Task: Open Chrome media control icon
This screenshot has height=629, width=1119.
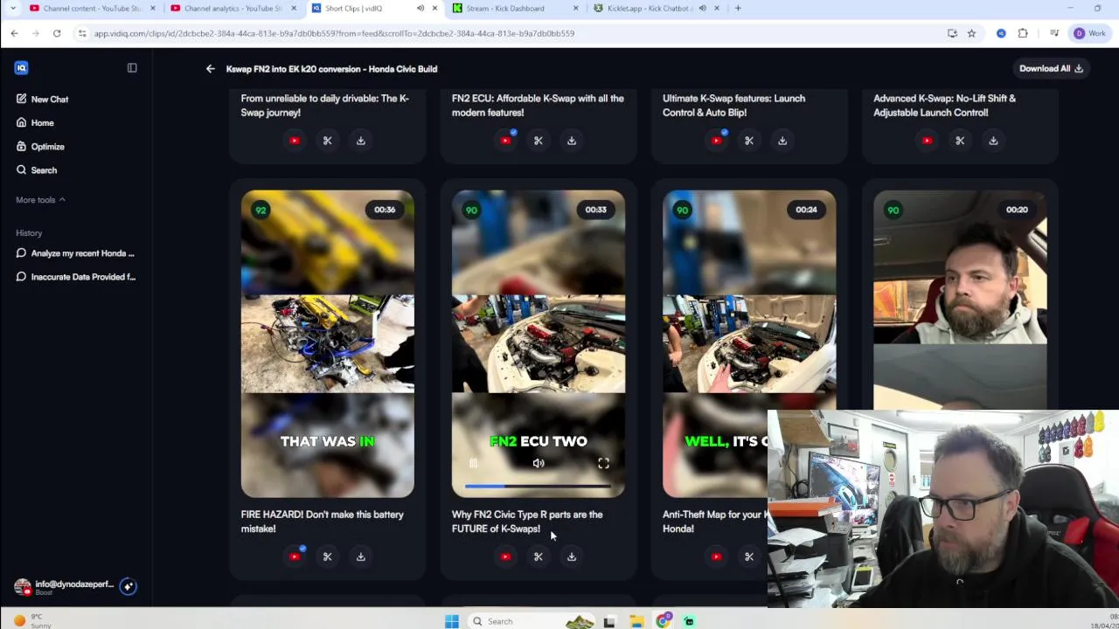Action: coord(1054,33)
